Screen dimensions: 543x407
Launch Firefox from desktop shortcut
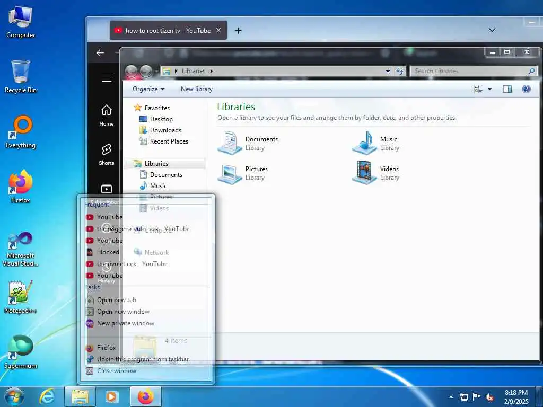point(21,187)
